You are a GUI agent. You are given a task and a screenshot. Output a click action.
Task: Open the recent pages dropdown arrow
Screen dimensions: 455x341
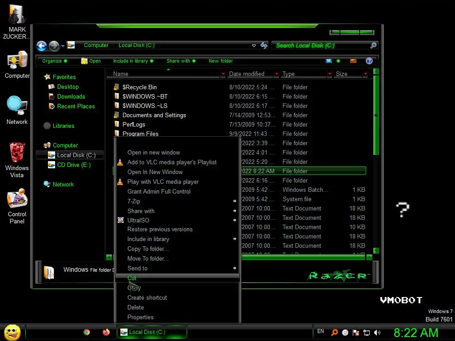pos(63,46)
